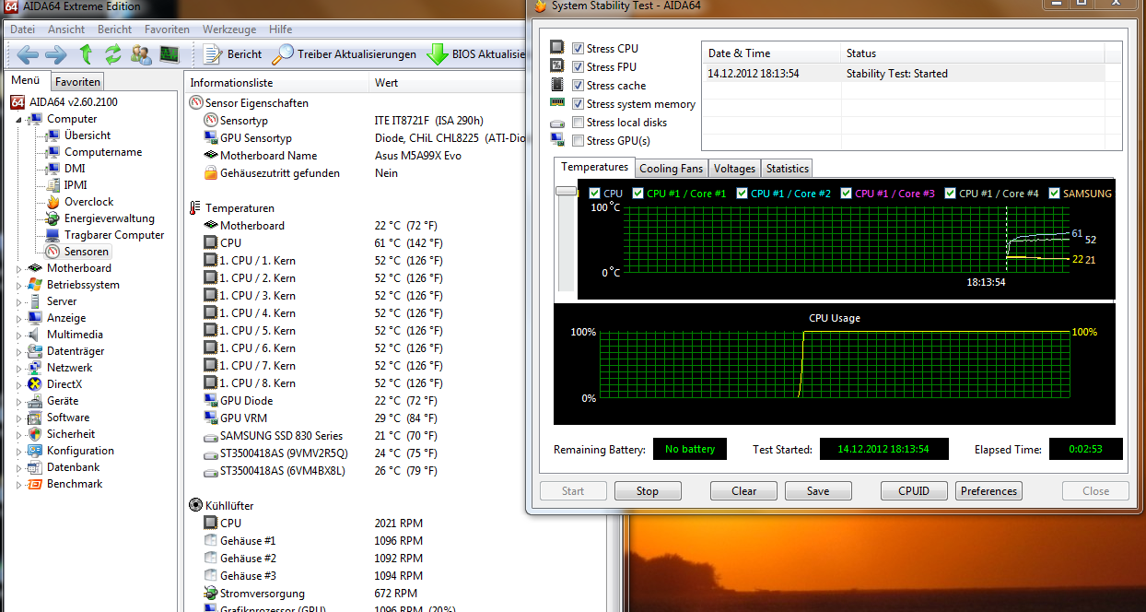Click the Betriebssystem Windows flag icon
The height and width of the screenshot is (612, 1146).
point(36,285)
